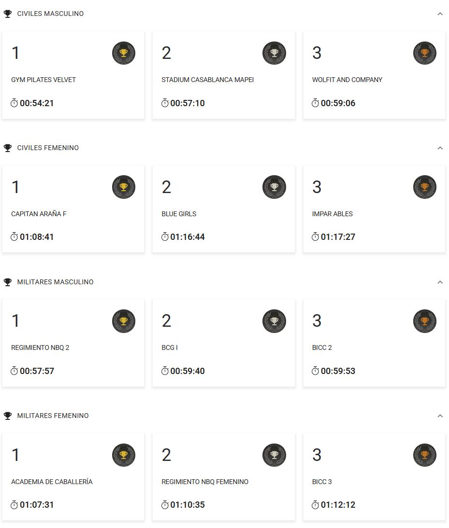
Task: Click stopwatch icon beside 00:57:57 time
Action: coord(14,371)
